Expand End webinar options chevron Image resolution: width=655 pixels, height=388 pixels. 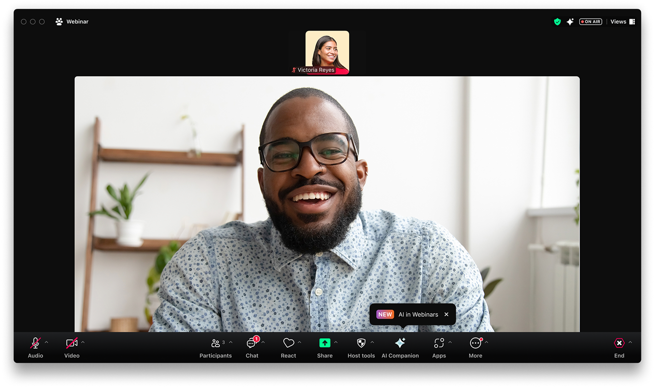click(630, 342)
